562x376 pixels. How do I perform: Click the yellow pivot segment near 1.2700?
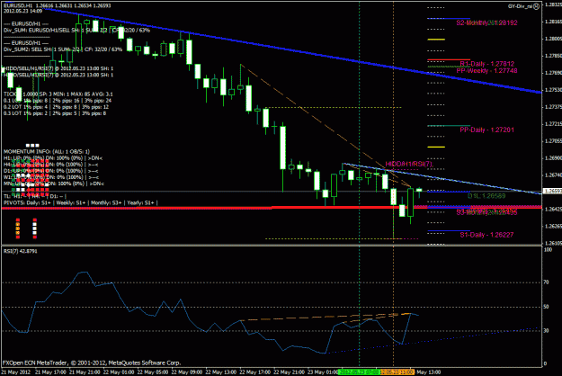coord(436,147)
